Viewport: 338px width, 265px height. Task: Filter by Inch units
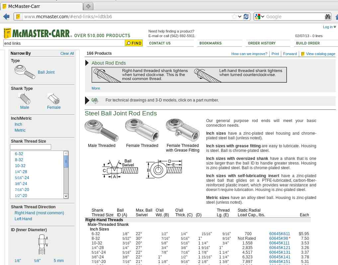[18, 124]
